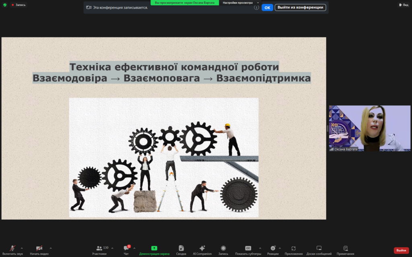Toggle captions with Показать субтитры
Screen dimensions: 412x257
(x=248, y=249)
